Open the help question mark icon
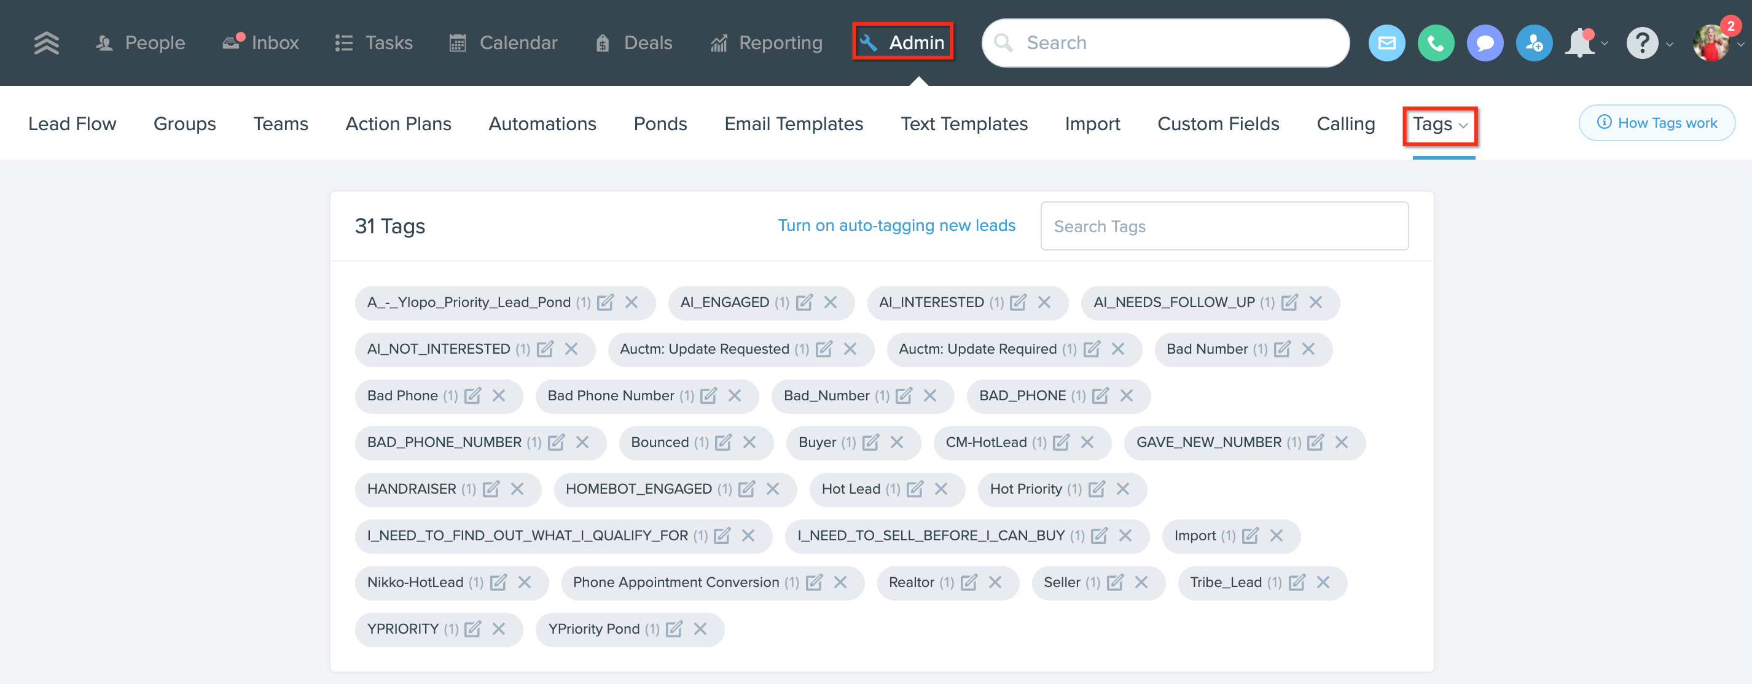Screen dimensions: 1752x684 (1642, 43)
